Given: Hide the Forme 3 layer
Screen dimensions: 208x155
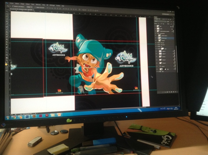Looking at the screenshot, I should [x=157, y=63].
